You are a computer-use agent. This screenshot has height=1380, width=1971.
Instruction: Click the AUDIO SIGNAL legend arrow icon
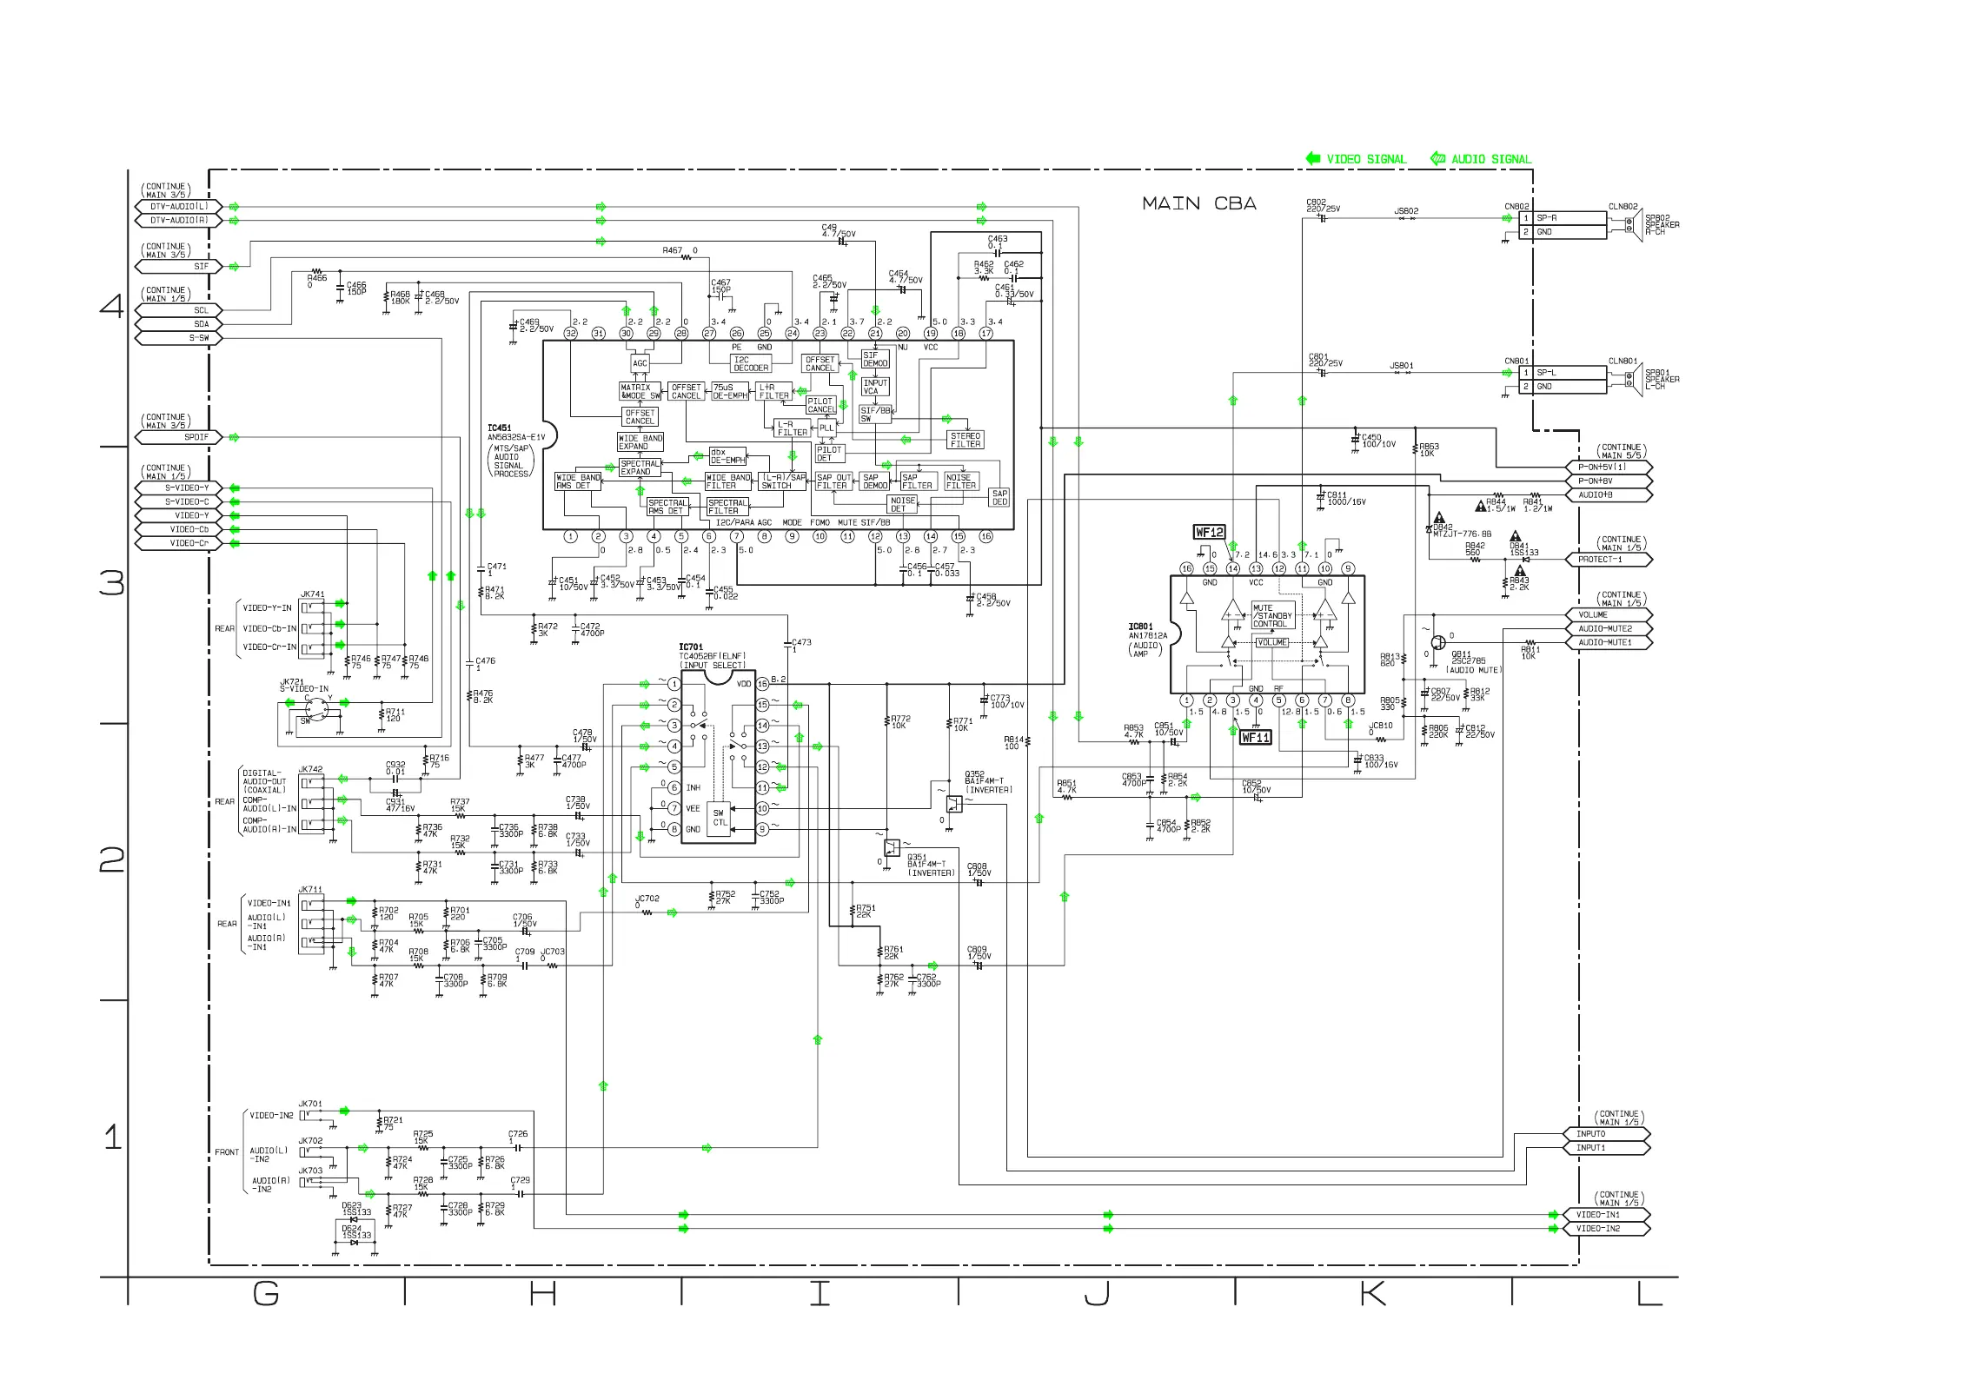pos(1438,158)
